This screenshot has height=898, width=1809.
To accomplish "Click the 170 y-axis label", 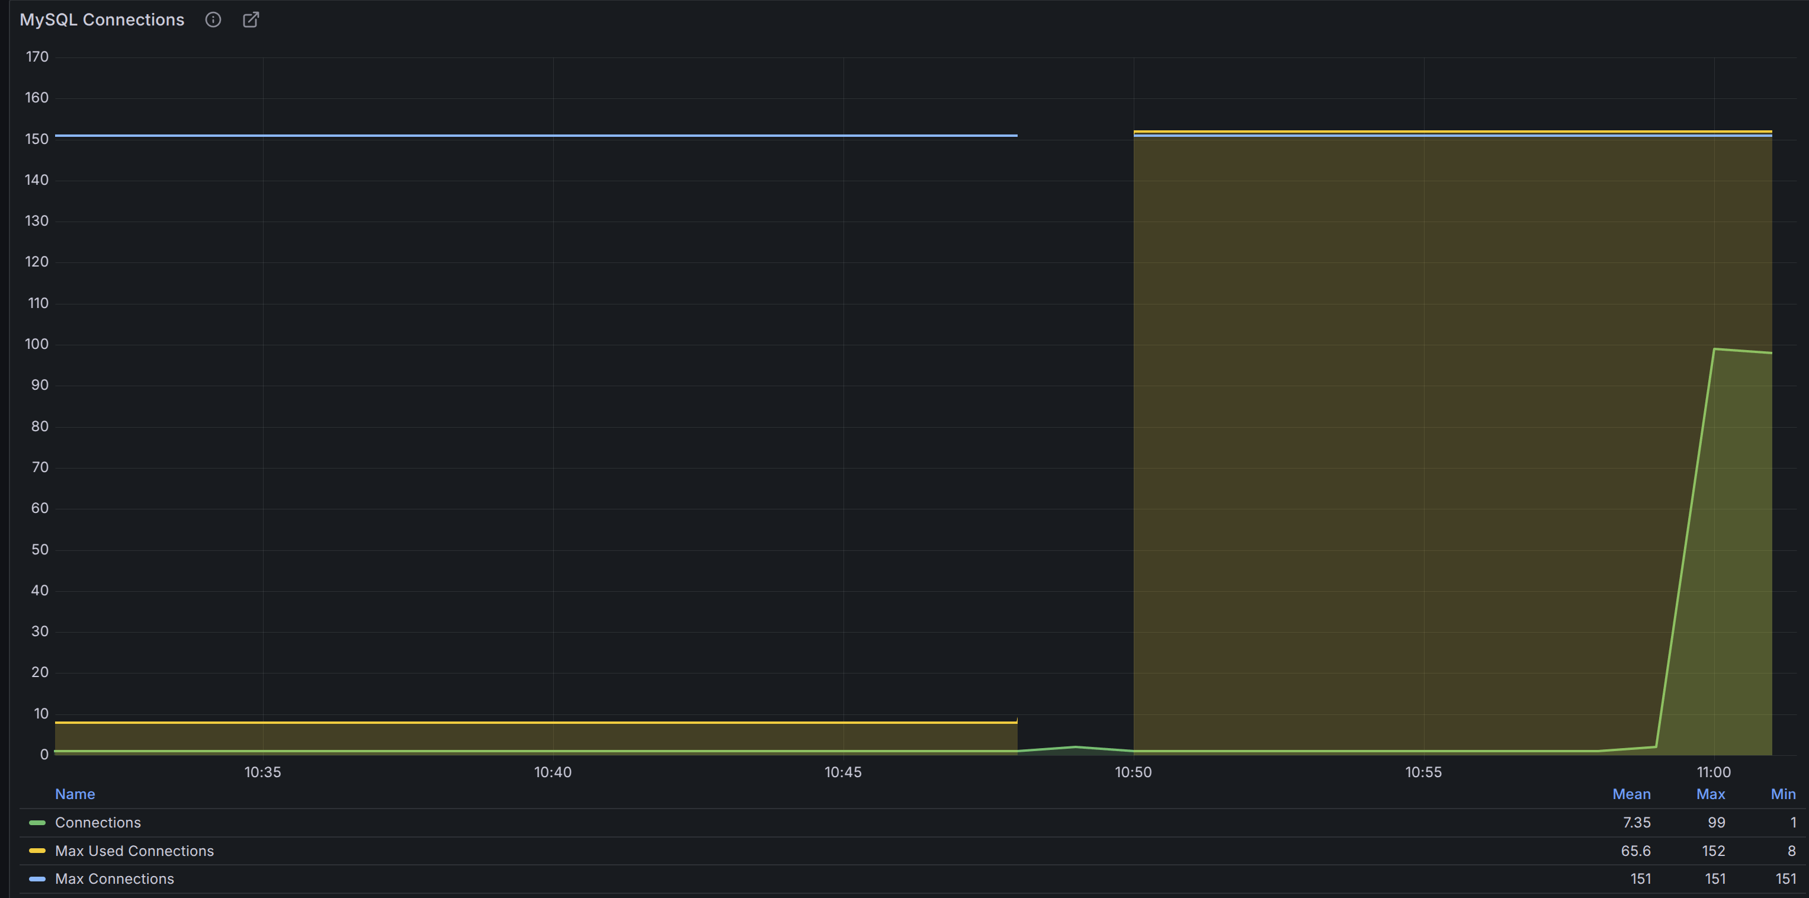I will [x=37, y=56].
